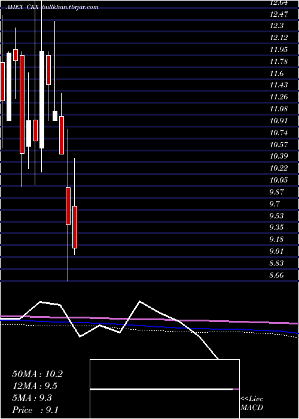Click the tall white candlestick body near 11.26

pyautogui.click(x=42, y=99)
